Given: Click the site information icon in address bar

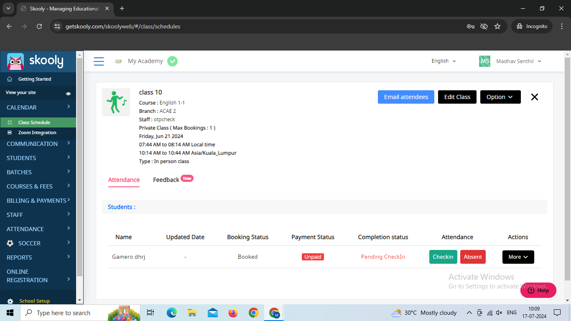Looking at the screenshot, I should pyautogui.click(x=58, y=26).
